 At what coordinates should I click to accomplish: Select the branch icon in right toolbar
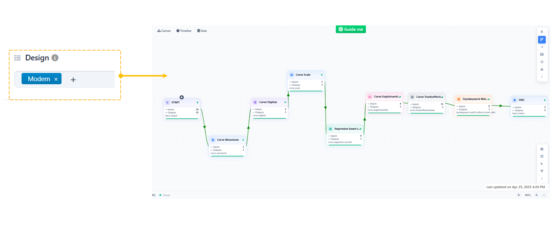tap(542, 40)
